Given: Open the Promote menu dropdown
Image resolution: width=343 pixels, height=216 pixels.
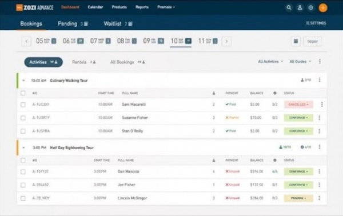Looking at the screenshot, I should (166, 7).
